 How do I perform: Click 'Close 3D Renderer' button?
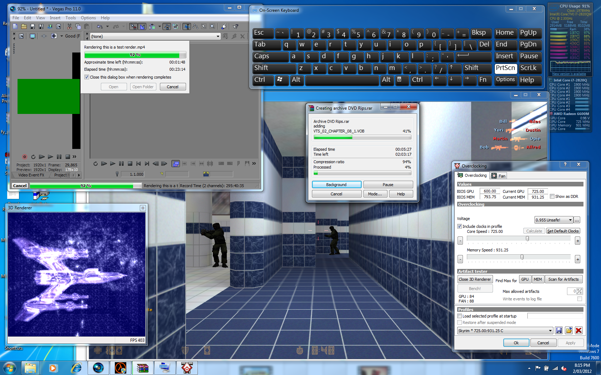(475, 279)
